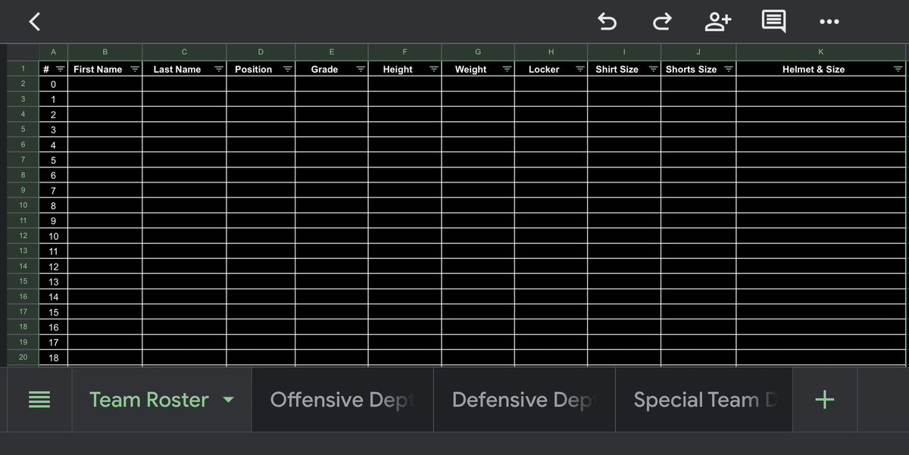Image resolution: width=909 pixels, height=455 pixels.
Task: Open filter on Height column
Action: [434, 69]
